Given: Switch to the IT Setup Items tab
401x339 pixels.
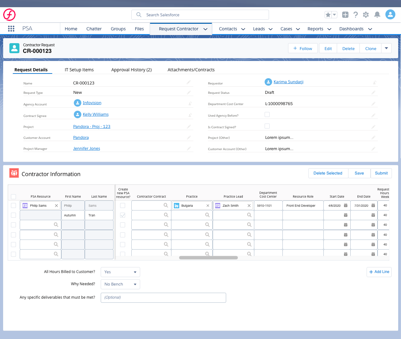Looking at the screenshot, I should click(79, 70).
